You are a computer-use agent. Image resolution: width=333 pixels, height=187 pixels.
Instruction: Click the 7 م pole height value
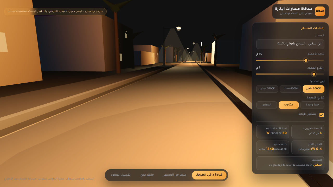258,68
